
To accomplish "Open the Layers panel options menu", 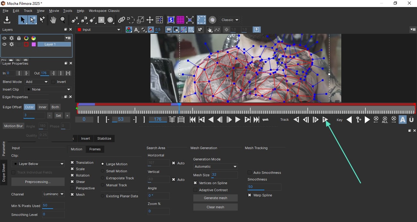I will pyautogui.click(x=68, y=38).
